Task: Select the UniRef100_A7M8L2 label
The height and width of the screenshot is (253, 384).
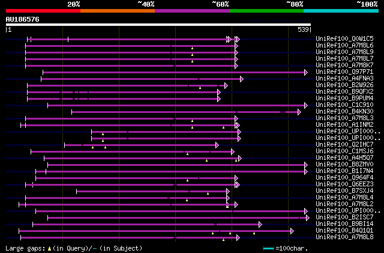Action: (344, 204)
